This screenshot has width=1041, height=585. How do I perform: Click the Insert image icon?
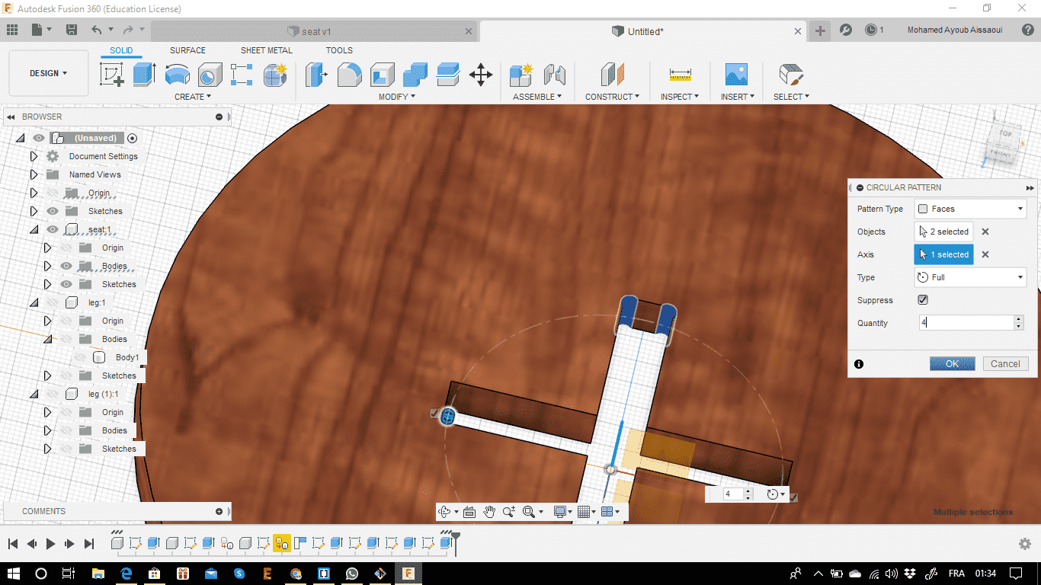pyautogui.click(x=735, y=75)
